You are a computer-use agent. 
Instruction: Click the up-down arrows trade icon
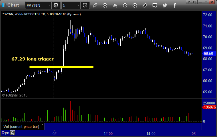coord(145,5)
